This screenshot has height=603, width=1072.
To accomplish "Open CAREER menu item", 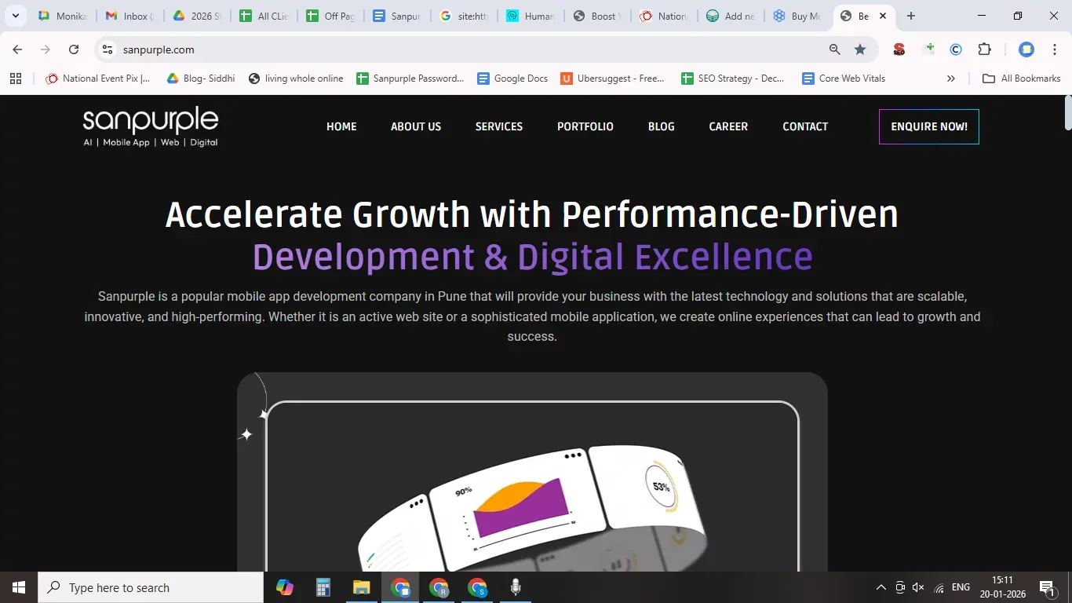I will (x=728, y=126).
